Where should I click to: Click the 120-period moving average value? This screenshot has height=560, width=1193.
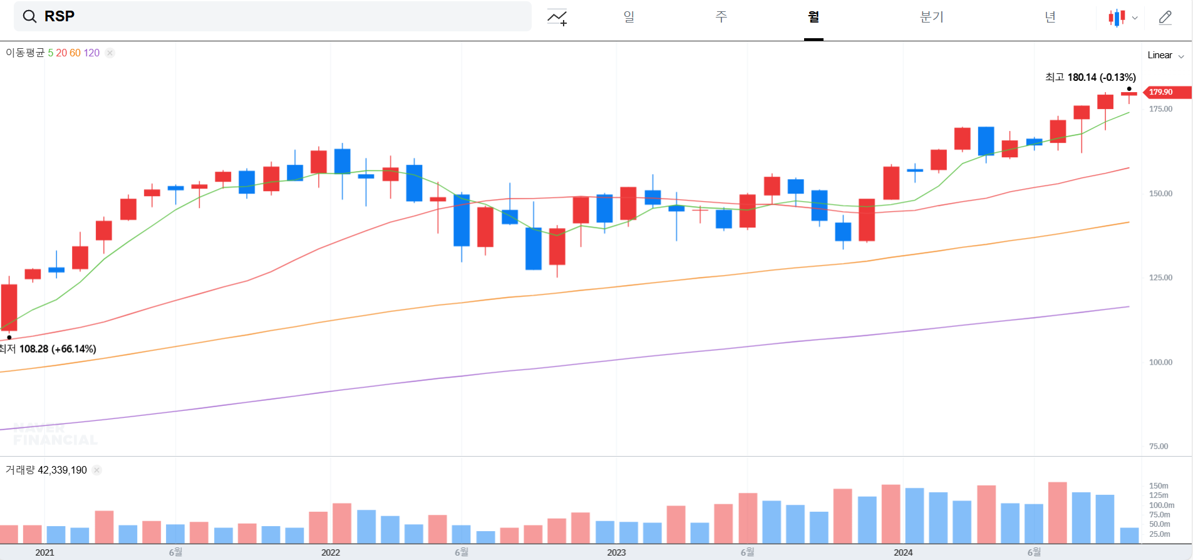pyautogui.click(x=91, y=53)
